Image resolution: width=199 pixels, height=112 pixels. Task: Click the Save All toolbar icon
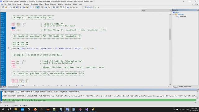(x=16, y=7)
